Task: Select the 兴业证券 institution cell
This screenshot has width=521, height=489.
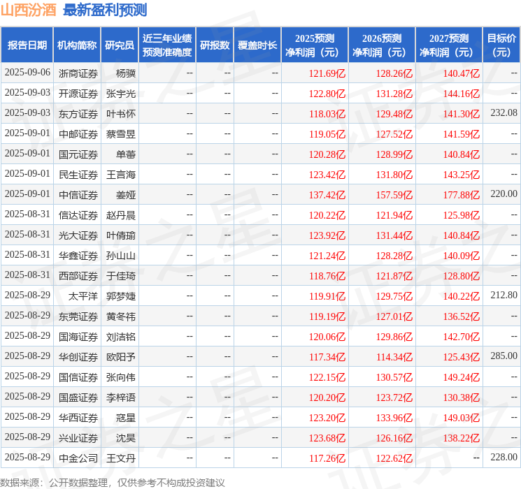Action: coord(78,438)
